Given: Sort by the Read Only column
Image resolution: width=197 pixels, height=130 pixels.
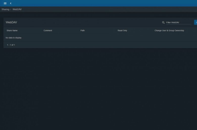Looking at the screenshot, I should tap(122, 30).
